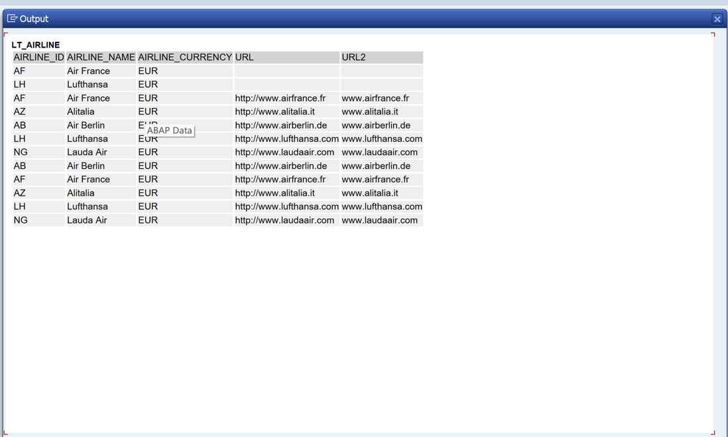Image resolution: width=728 pixels, height=437 pixels.
Task: Click the URL column header
Action: pos(287,57)
